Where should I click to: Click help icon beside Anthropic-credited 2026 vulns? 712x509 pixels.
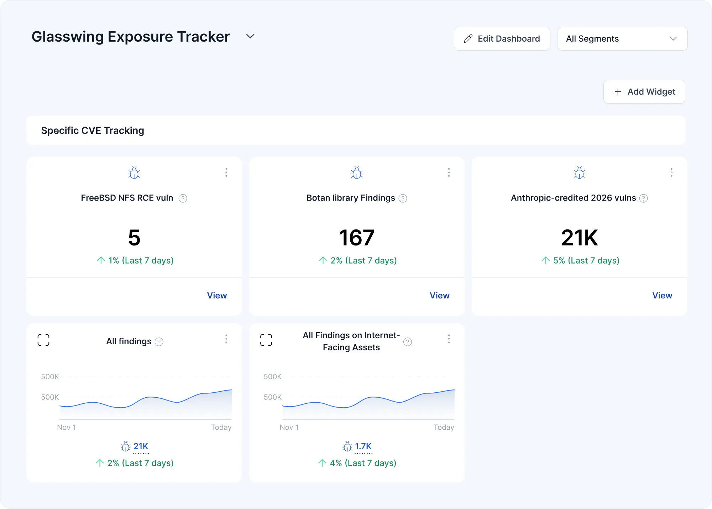643,198
